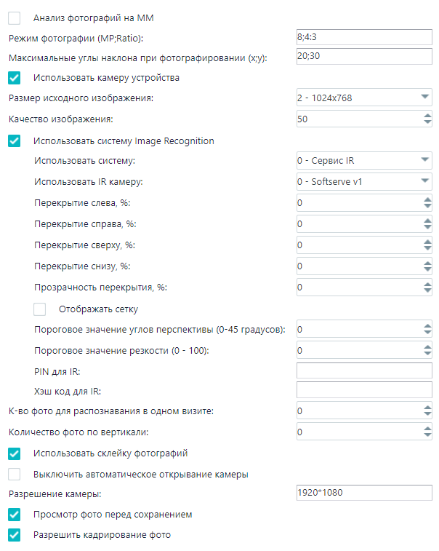This screenshot has height=551, width=439.
Task: Increase Количество фото по вертикали value
Action: click(427, 429)
